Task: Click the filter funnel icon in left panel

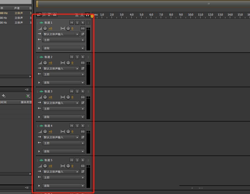Action: pyautogui.click(x=28, y=96)
